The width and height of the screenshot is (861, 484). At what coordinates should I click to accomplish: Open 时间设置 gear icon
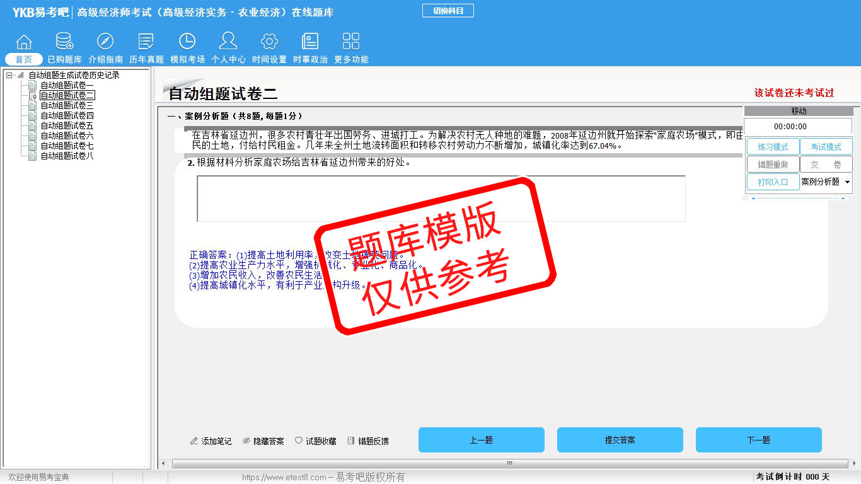tap(269, 42)
